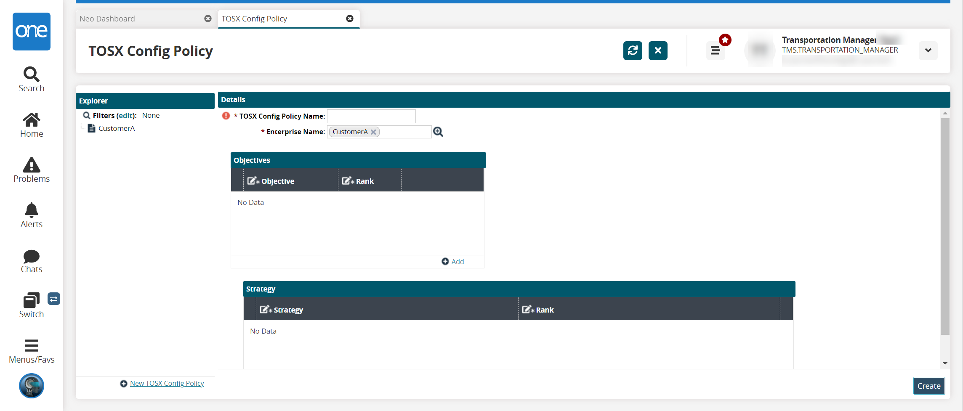This screenshot has width=963, height=411.
Task: Click the Explorer filters magnifier icon
Action: click(86, 115)
